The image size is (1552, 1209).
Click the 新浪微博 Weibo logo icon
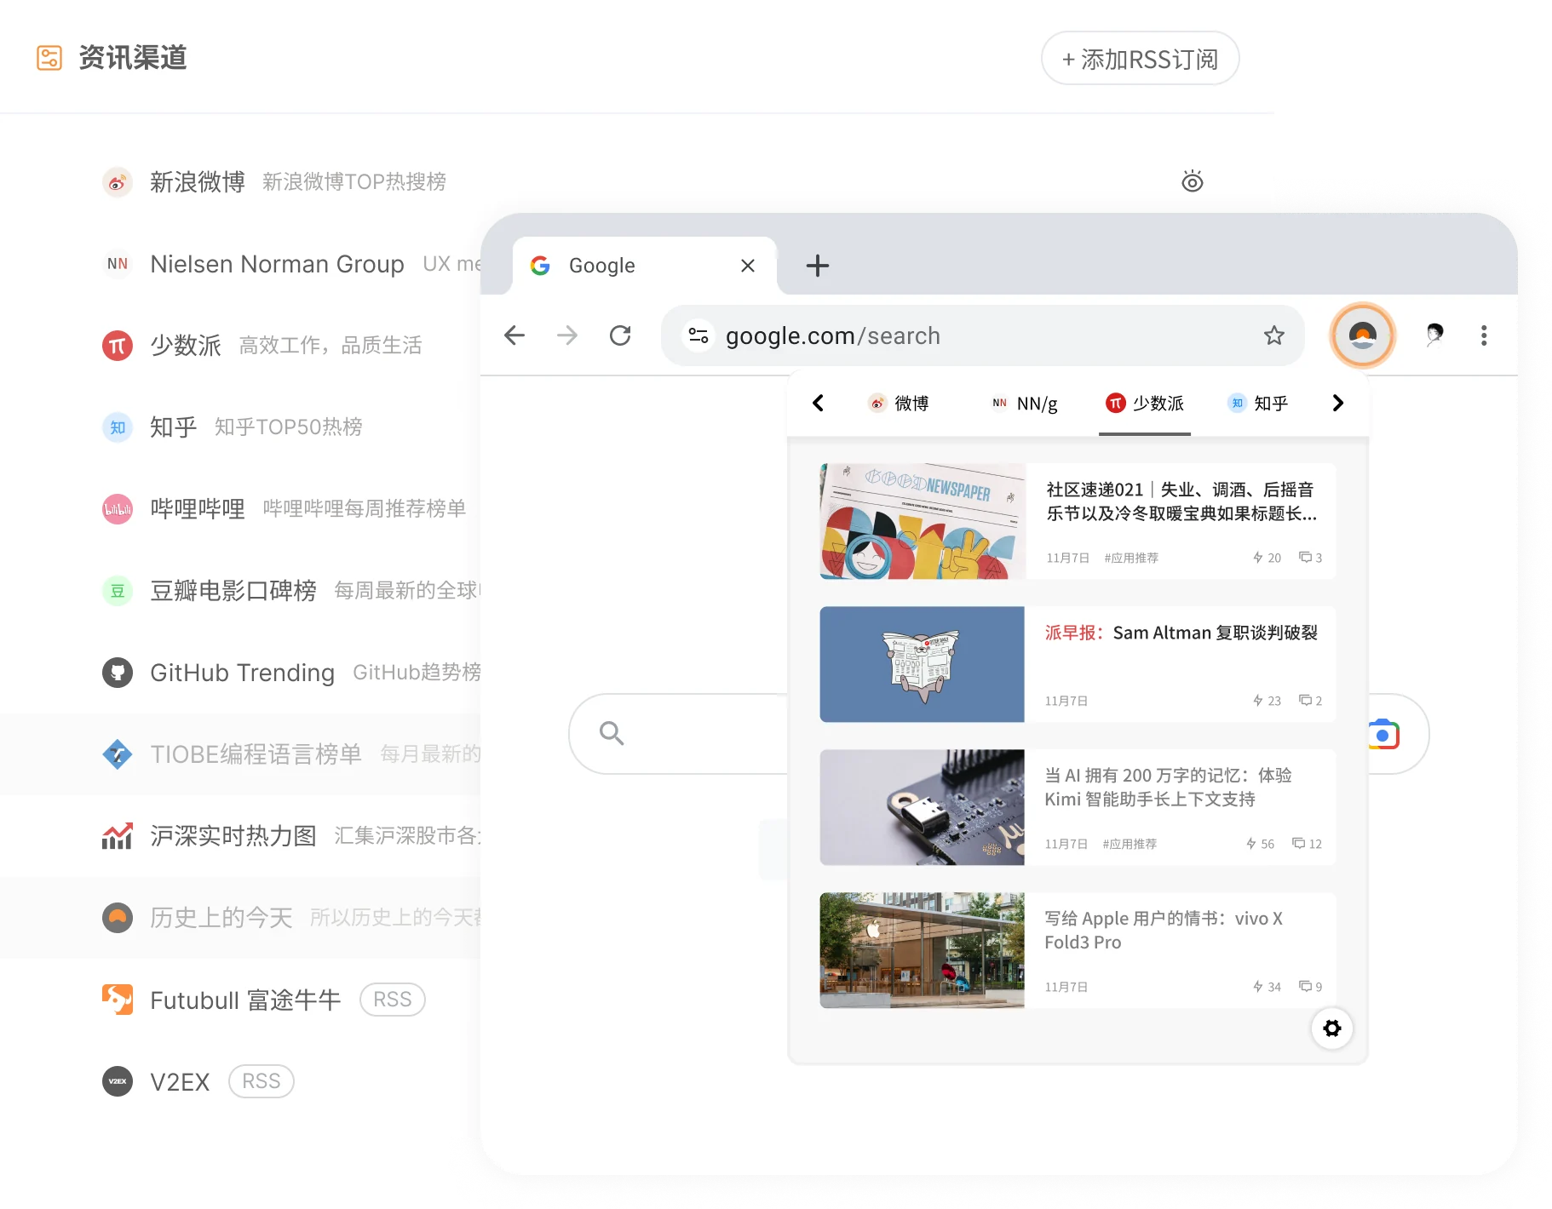point(118,181)
